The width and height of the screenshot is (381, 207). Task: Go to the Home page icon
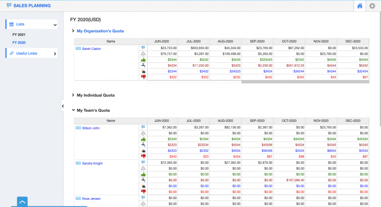(360, 6)
